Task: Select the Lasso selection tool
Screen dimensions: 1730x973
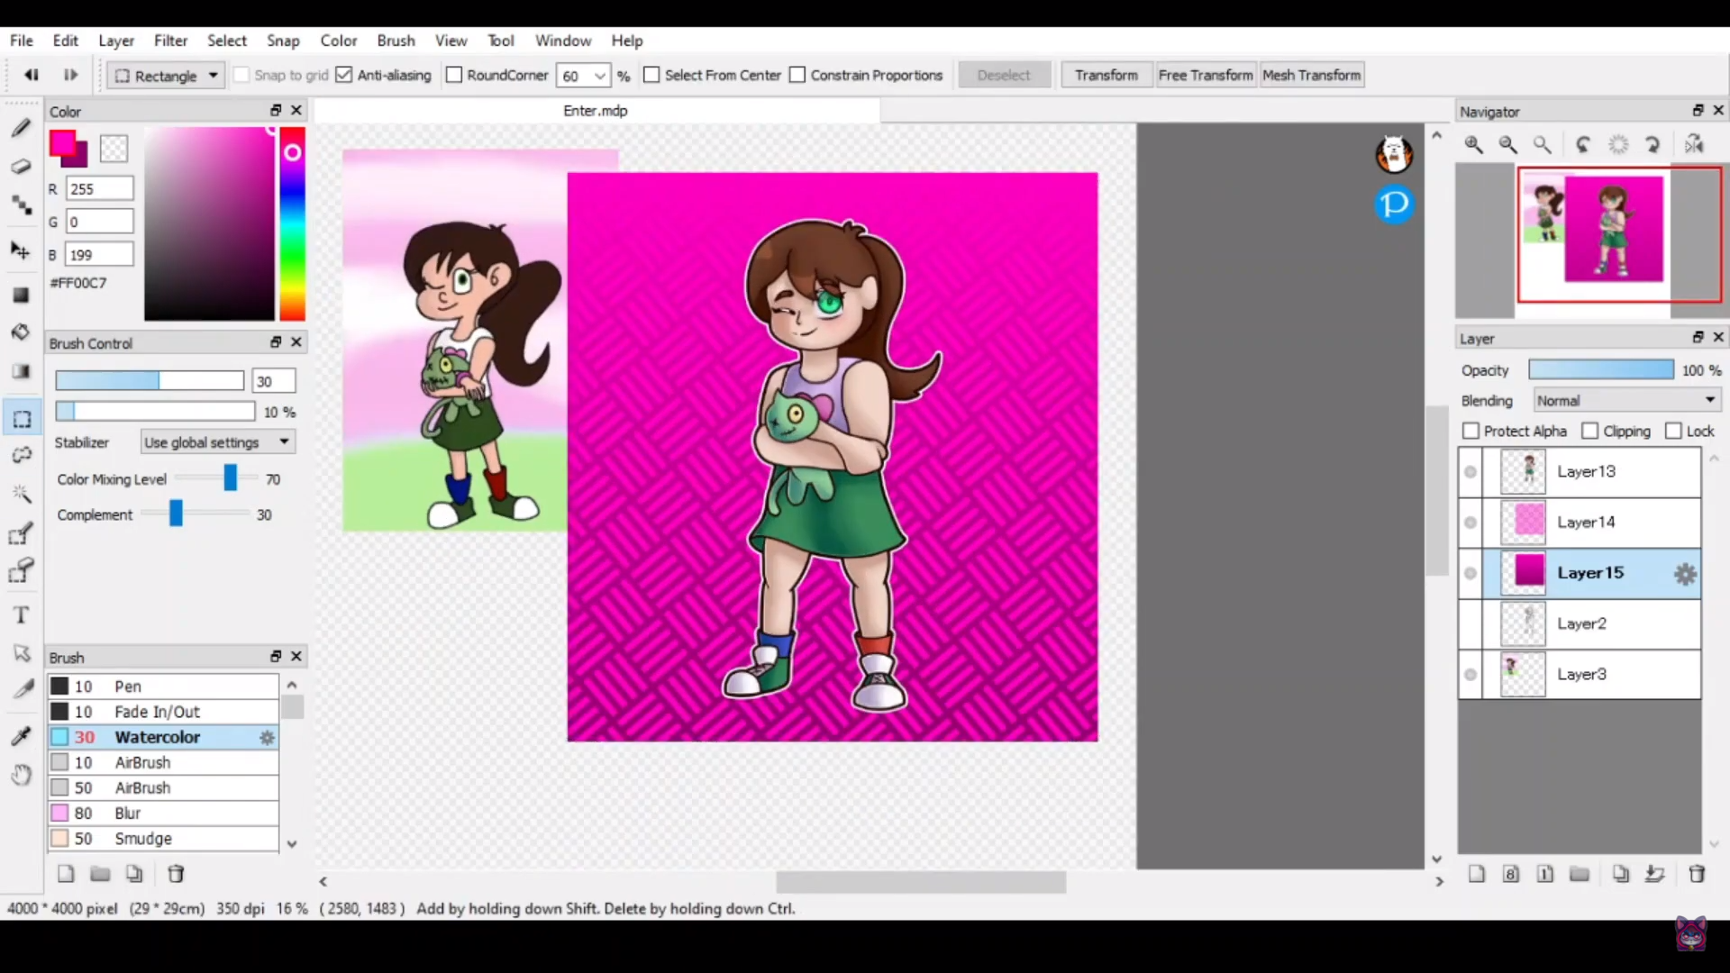Action: 21,455
